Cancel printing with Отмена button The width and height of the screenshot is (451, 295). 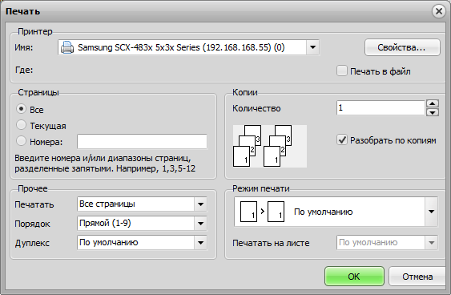point(417,277)
